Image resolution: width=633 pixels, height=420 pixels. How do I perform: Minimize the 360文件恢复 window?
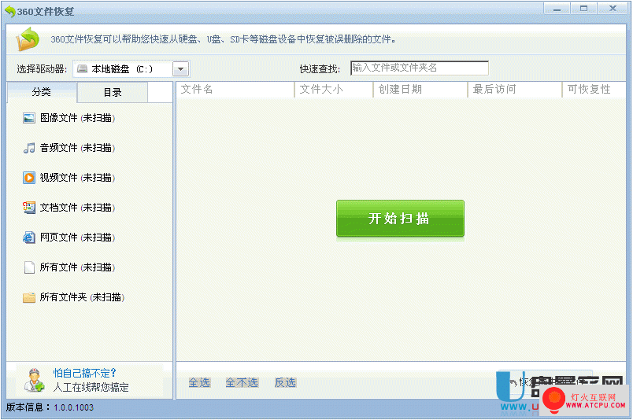(x=557, y=9)
